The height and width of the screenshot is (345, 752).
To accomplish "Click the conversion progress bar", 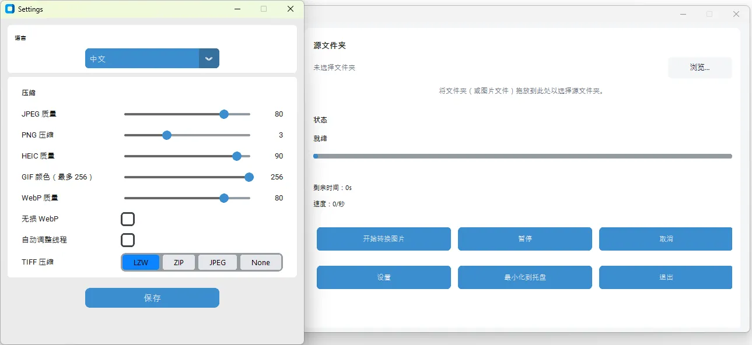I will 523,156.
